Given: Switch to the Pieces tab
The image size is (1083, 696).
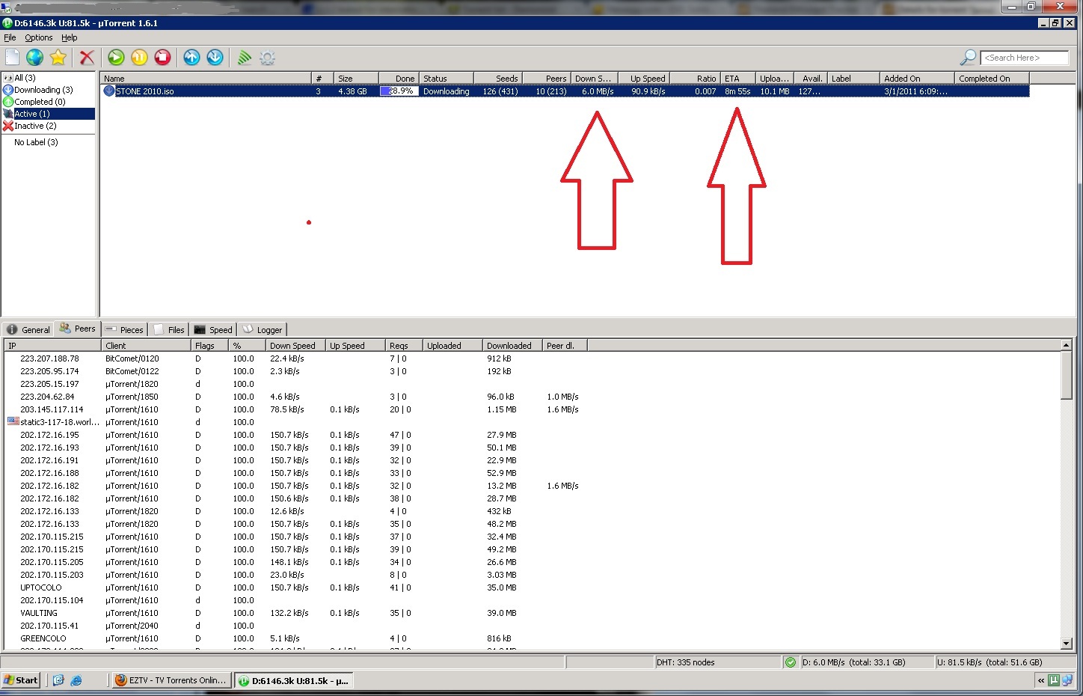Looking at the screenshot, I should (x=124, y=329).
